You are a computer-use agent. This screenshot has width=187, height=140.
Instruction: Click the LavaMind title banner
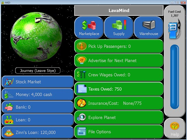[119, 10]
